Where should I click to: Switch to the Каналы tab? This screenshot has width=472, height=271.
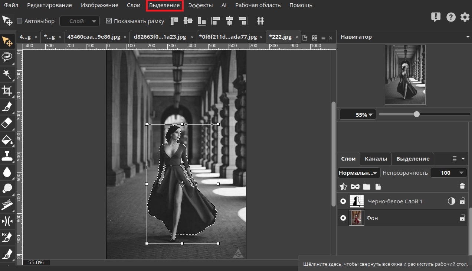pyautogui.click(x=376, y=159)
